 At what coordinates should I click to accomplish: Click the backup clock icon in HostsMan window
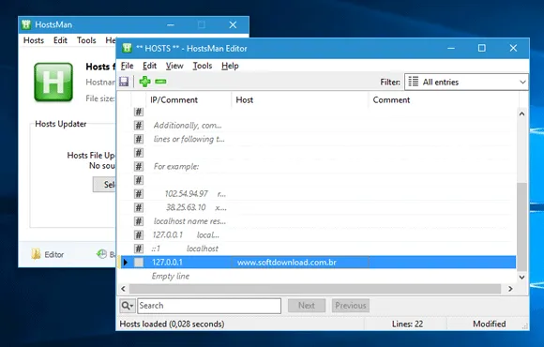click(x=101, y=254)
